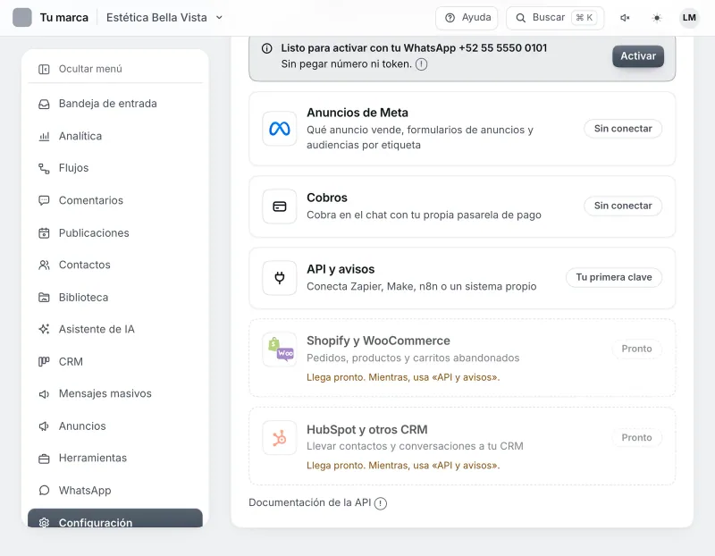Click info icon beside Documentación de la API
Screen dimensions: 715x556
[381, 503]
